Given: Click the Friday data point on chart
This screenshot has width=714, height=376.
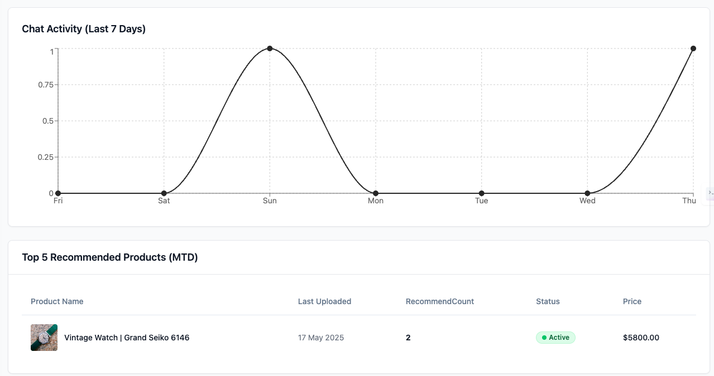Looking at the screenshot, I should (x=58, y=193).
